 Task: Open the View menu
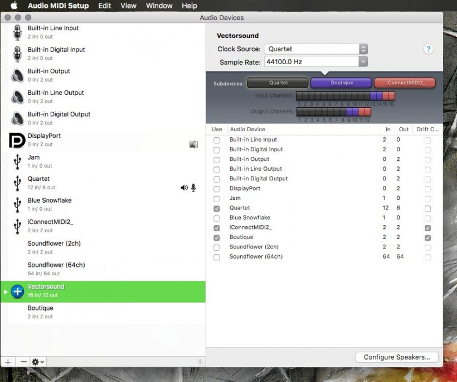pos(129,6)
